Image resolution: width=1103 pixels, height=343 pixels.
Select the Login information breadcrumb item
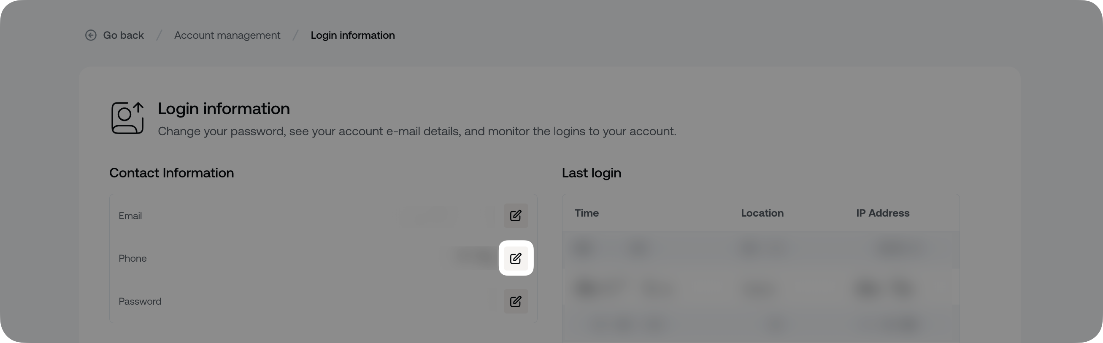pyautogui.click(x=352, y=35)
